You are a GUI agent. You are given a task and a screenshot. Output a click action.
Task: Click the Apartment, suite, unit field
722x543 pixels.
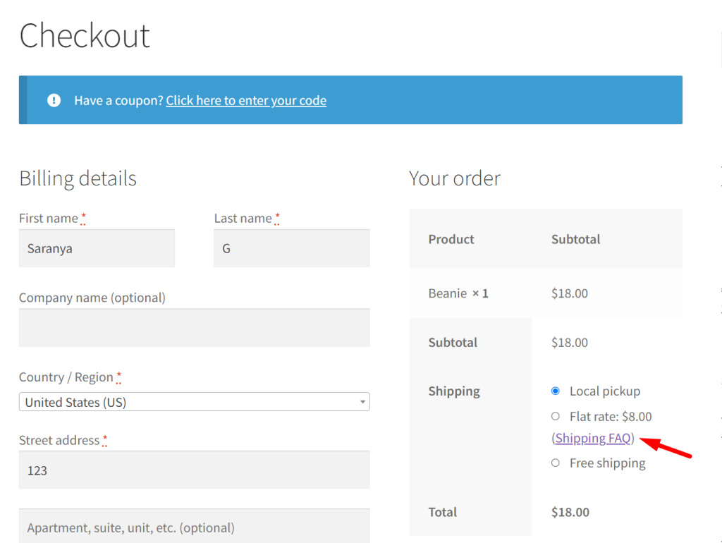tap(195, 526)
